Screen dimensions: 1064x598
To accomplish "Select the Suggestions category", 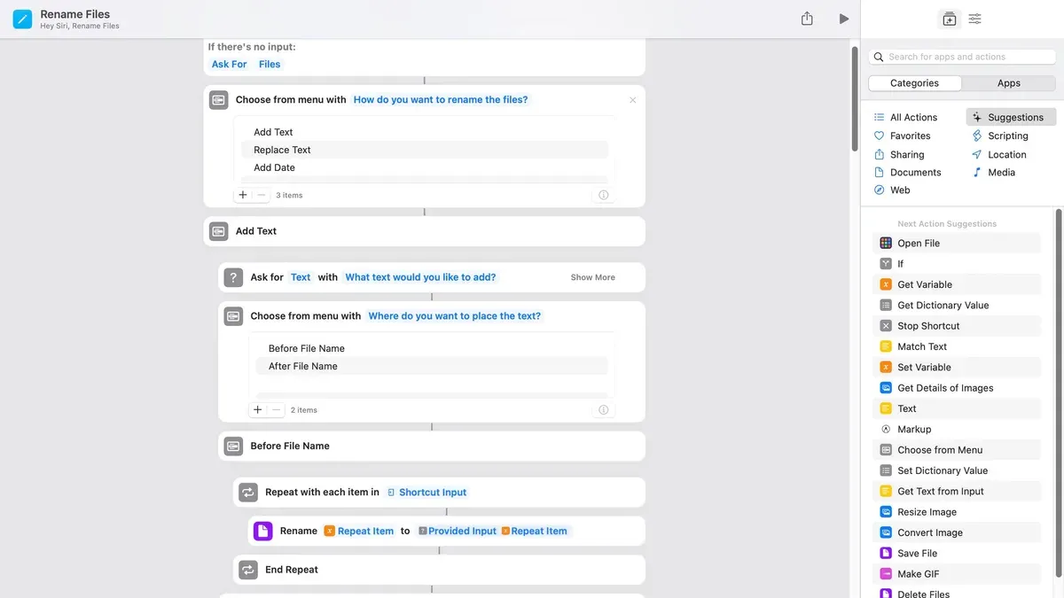I will tap(1011, 117).
